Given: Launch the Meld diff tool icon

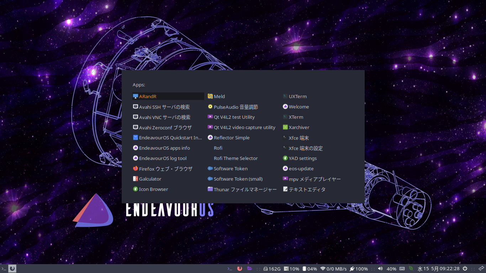Looking at the screenshot, I should point(210,96).
